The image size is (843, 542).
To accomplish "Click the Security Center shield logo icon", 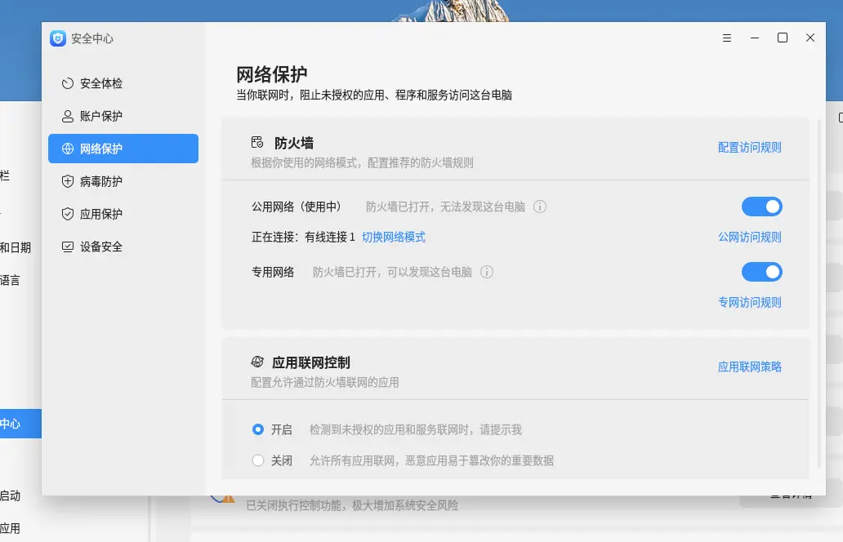I will [58, 38].
